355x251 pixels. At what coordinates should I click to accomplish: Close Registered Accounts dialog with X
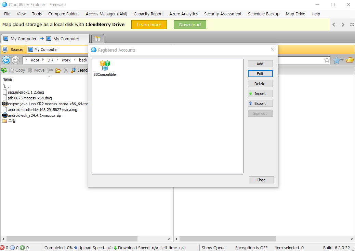(273, 50)
